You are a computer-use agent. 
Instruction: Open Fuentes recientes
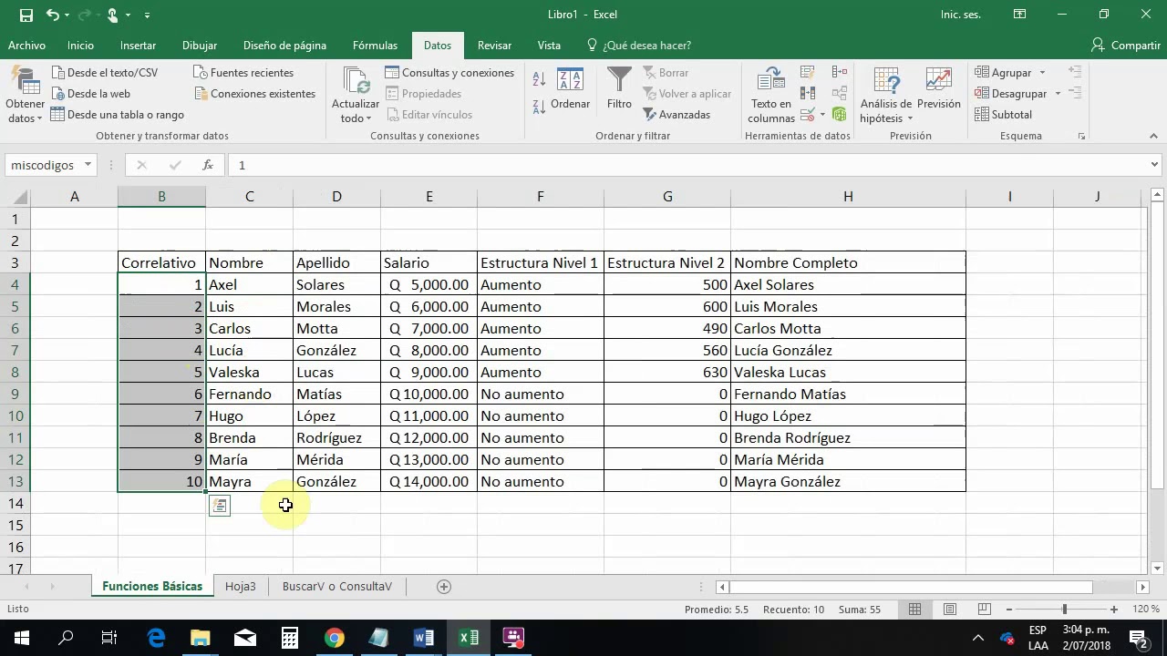(243, 73)
